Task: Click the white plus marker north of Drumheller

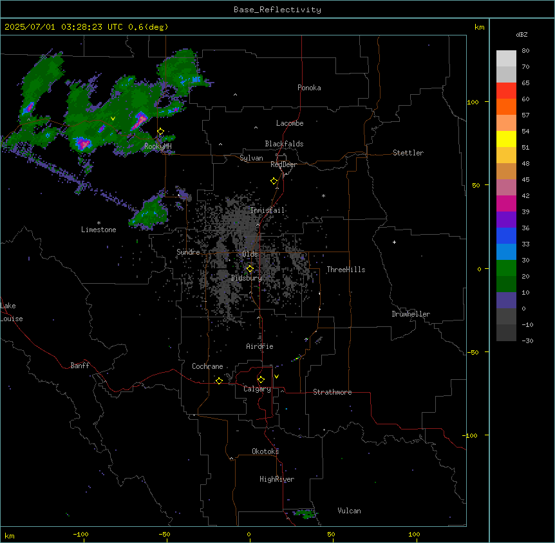Action: point(394,242)
